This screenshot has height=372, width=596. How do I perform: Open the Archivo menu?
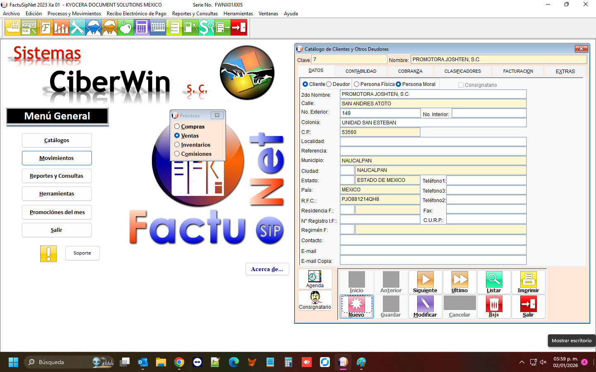click(x=11, y=14)
